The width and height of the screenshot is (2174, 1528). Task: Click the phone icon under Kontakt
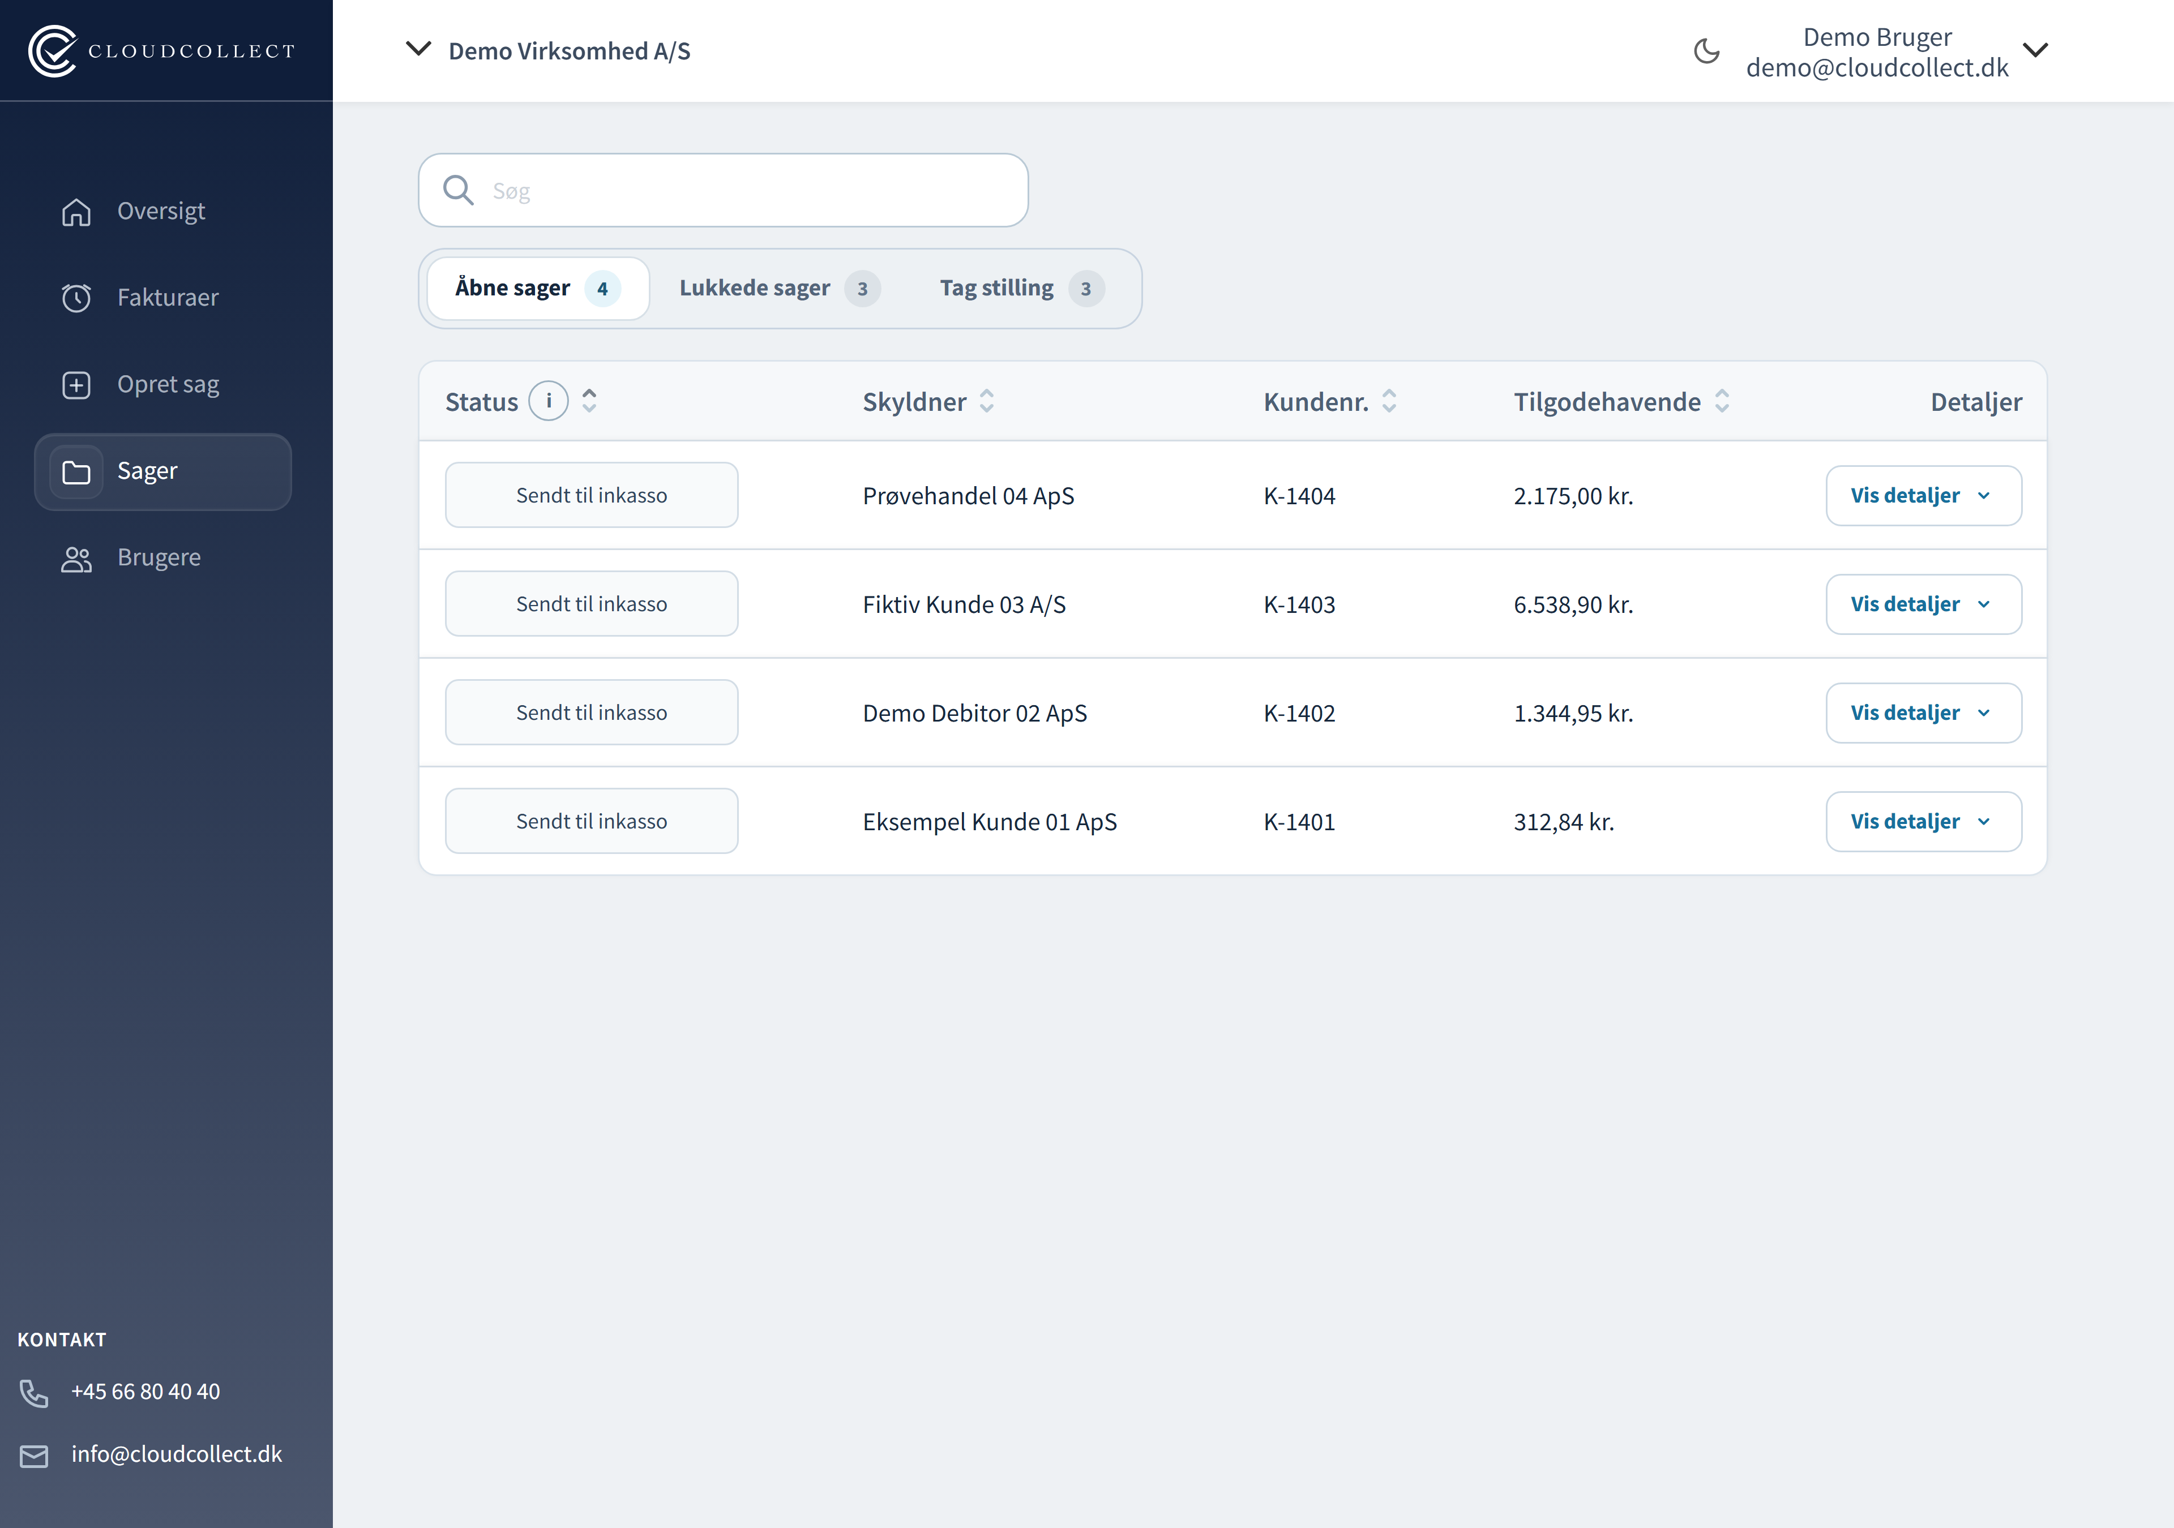click(x=34, y=1393)
